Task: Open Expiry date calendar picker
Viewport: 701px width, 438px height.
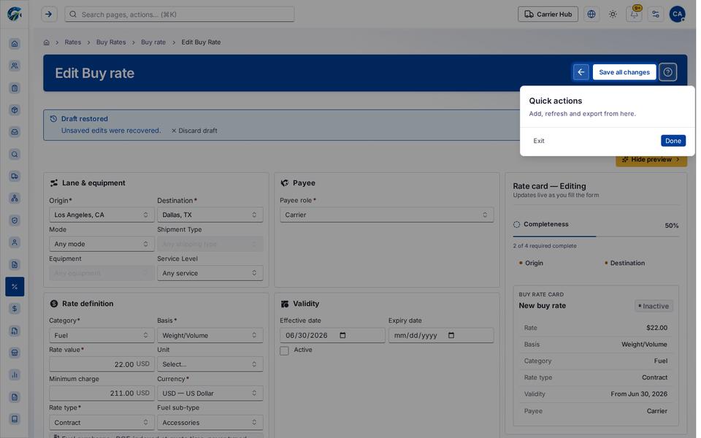Action: [x=451, y=335]
